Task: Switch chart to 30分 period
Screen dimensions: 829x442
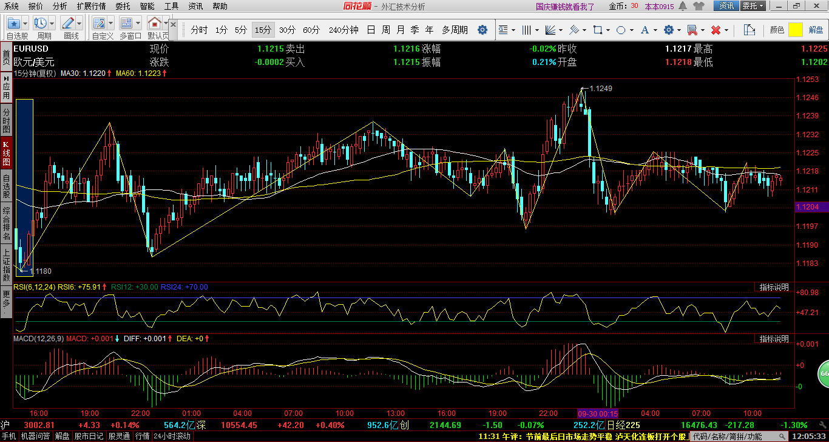Action: [x=287, y=30]
